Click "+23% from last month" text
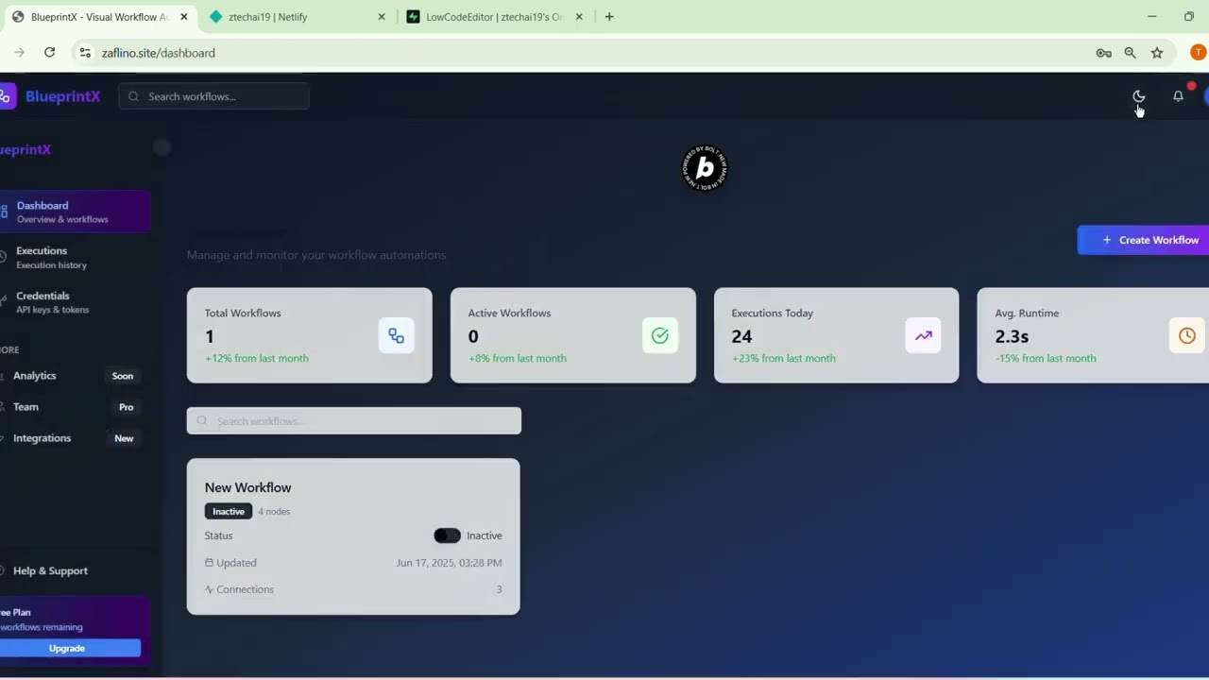Image resolution: width=1209 pixels, height=680 pixels. point(784,358)
